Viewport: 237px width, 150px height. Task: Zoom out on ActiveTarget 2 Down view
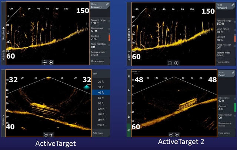[x=171, y=135]
